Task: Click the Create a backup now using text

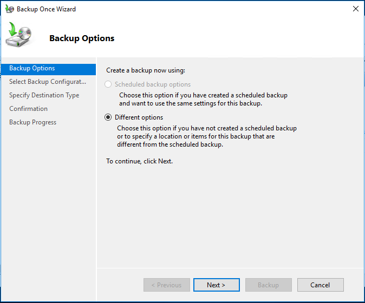Action: coord(146,70)
